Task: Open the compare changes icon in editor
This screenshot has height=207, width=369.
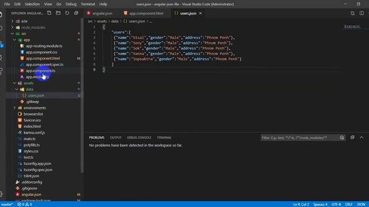Action: click(x=352, y=13)
